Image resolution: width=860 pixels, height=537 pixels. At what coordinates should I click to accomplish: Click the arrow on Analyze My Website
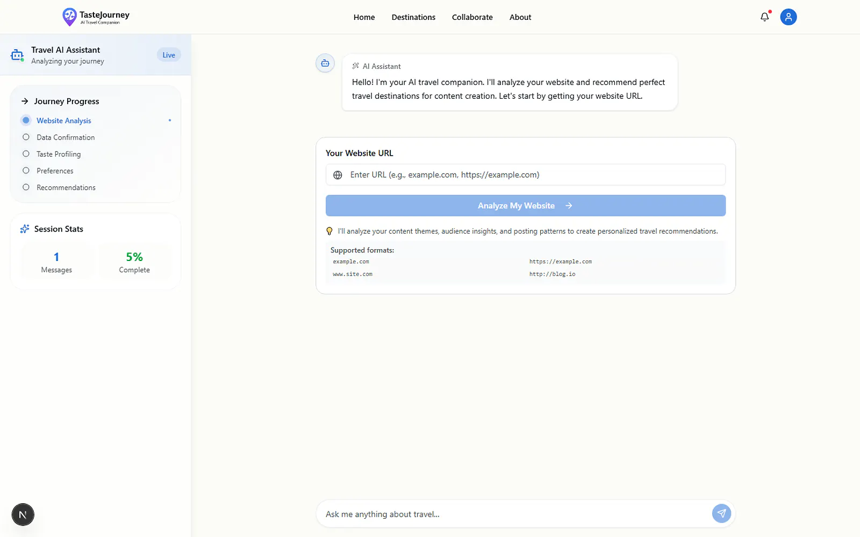(569, 206)
